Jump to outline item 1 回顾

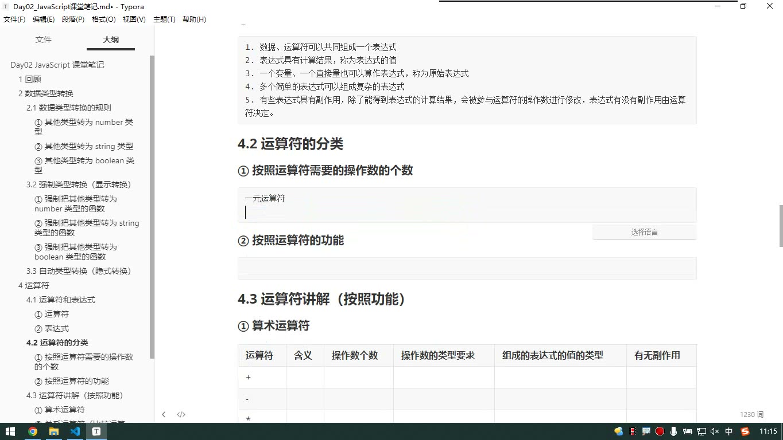(x=30, y=79)
